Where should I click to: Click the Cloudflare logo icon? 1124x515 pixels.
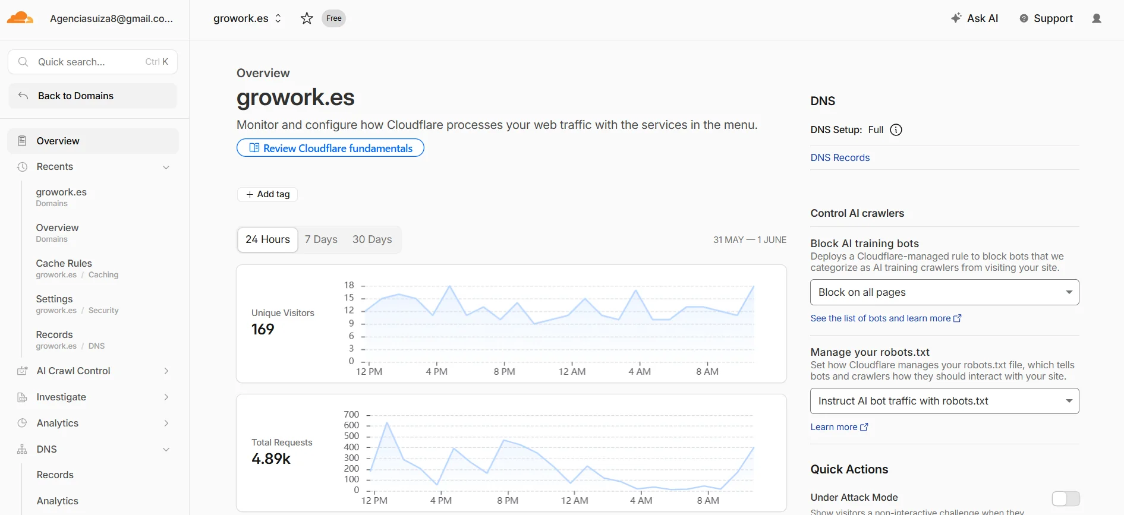click(x=20, y=18)
